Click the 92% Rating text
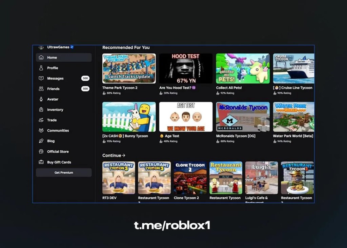The height and width of the screenshot is (248, 347). pos(227,93)
